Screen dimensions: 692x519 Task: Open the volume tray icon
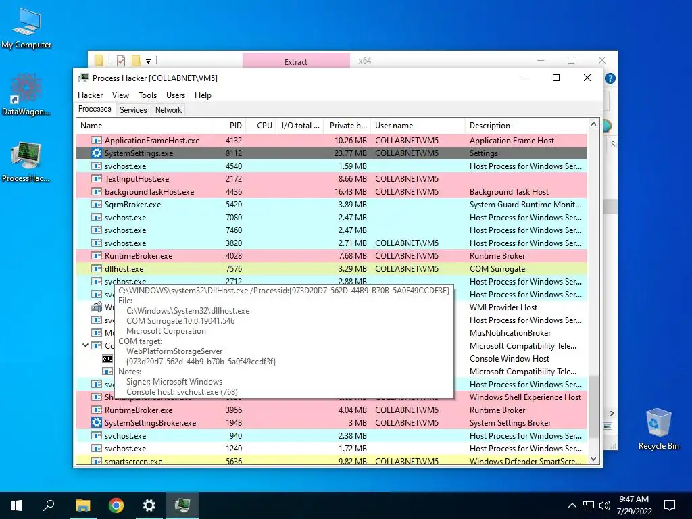[605, 505]
